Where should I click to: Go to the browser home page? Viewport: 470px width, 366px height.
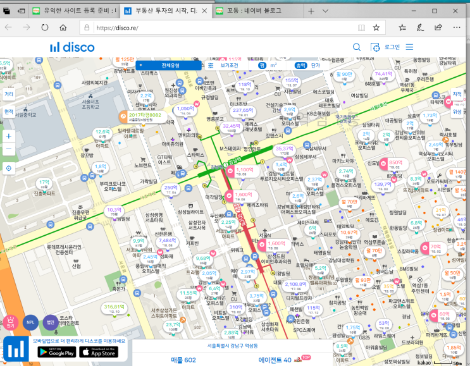pos(63,28)
